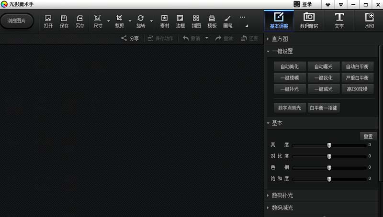
Task: Click the 还原 (Restore) icon
Action: click(x=244, y=38)
